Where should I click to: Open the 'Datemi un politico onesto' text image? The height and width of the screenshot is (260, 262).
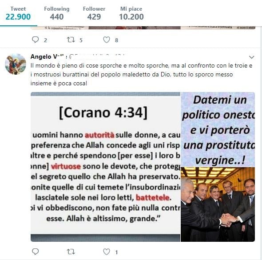click(218, 129)
